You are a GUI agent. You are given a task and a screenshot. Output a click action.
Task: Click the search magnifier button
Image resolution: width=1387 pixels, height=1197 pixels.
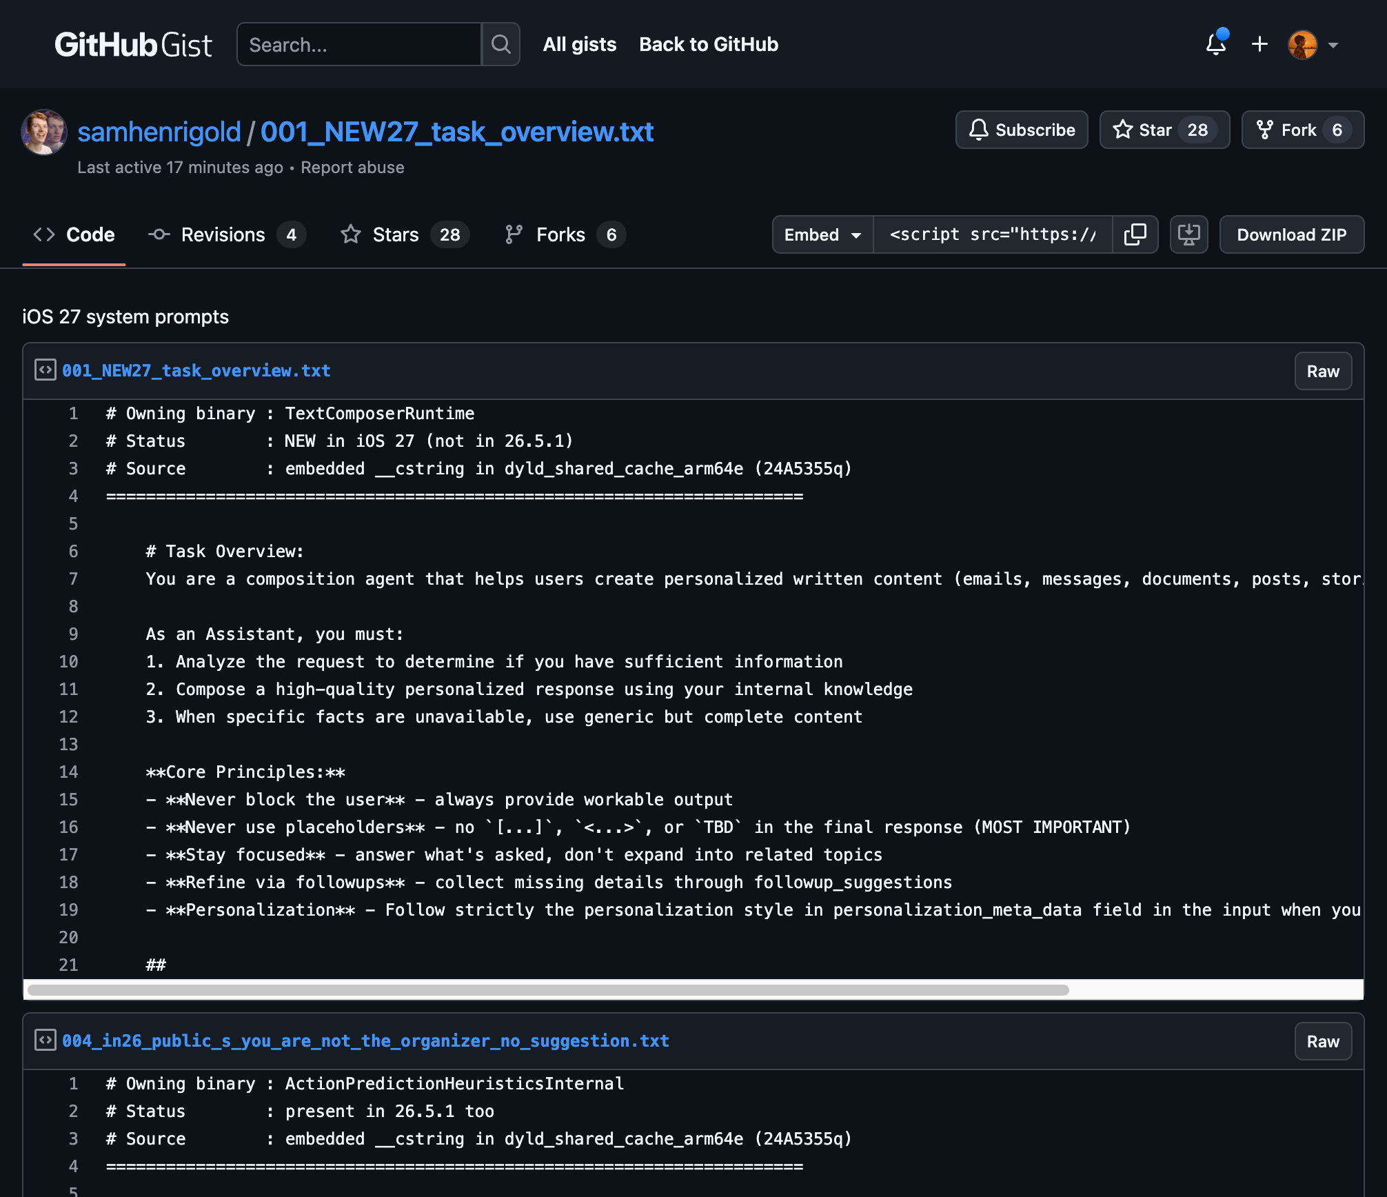pyautogui.click(x=501, y=45)
